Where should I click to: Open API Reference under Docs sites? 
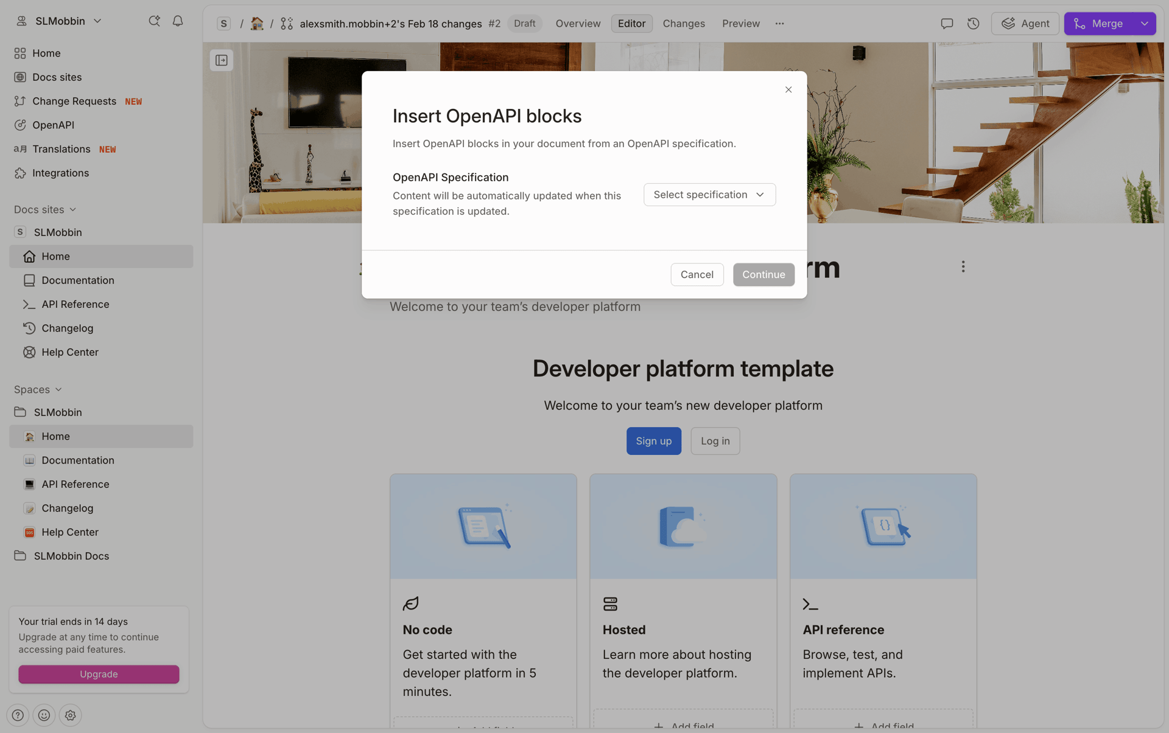(101, 304)
